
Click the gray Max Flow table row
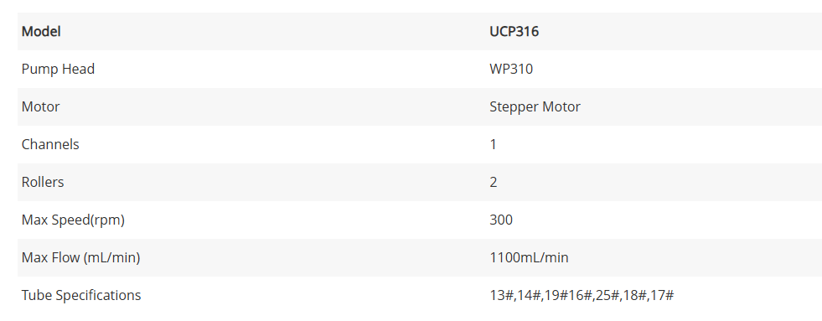(420, 258)
